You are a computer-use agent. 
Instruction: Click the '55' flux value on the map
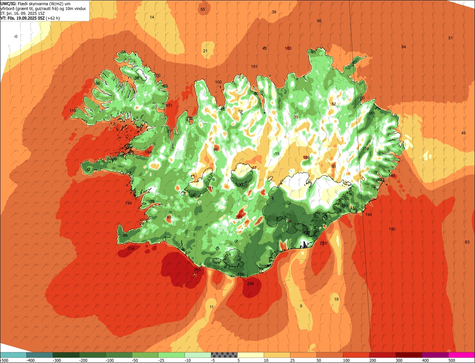203,9
